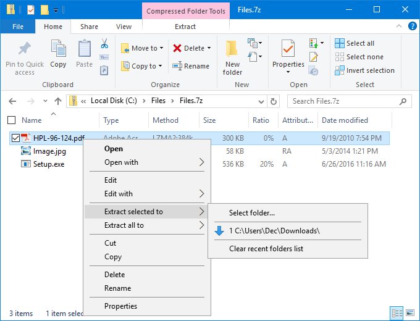The image size is (420, 321).
Task: Expand the ribbon Delete dropdown arrow
Action: point(209,48)
